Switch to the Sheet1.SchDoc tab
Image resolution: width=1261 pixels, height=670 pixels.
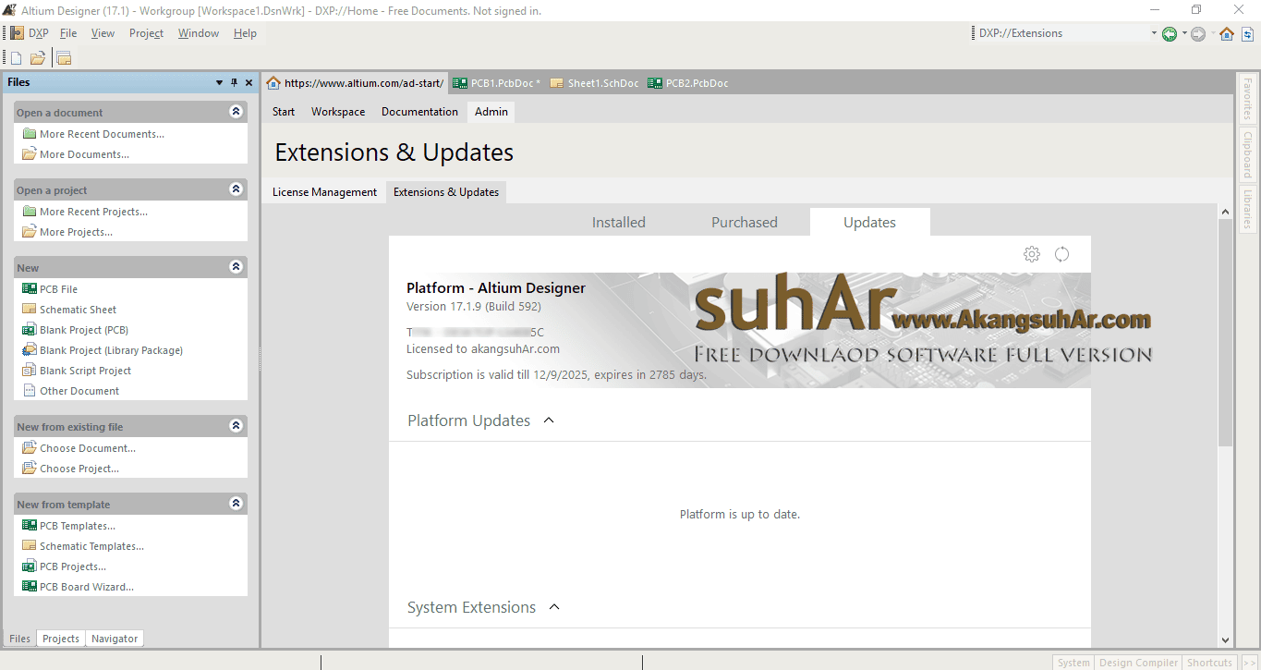pyautogui.click(x=594, y=83)
